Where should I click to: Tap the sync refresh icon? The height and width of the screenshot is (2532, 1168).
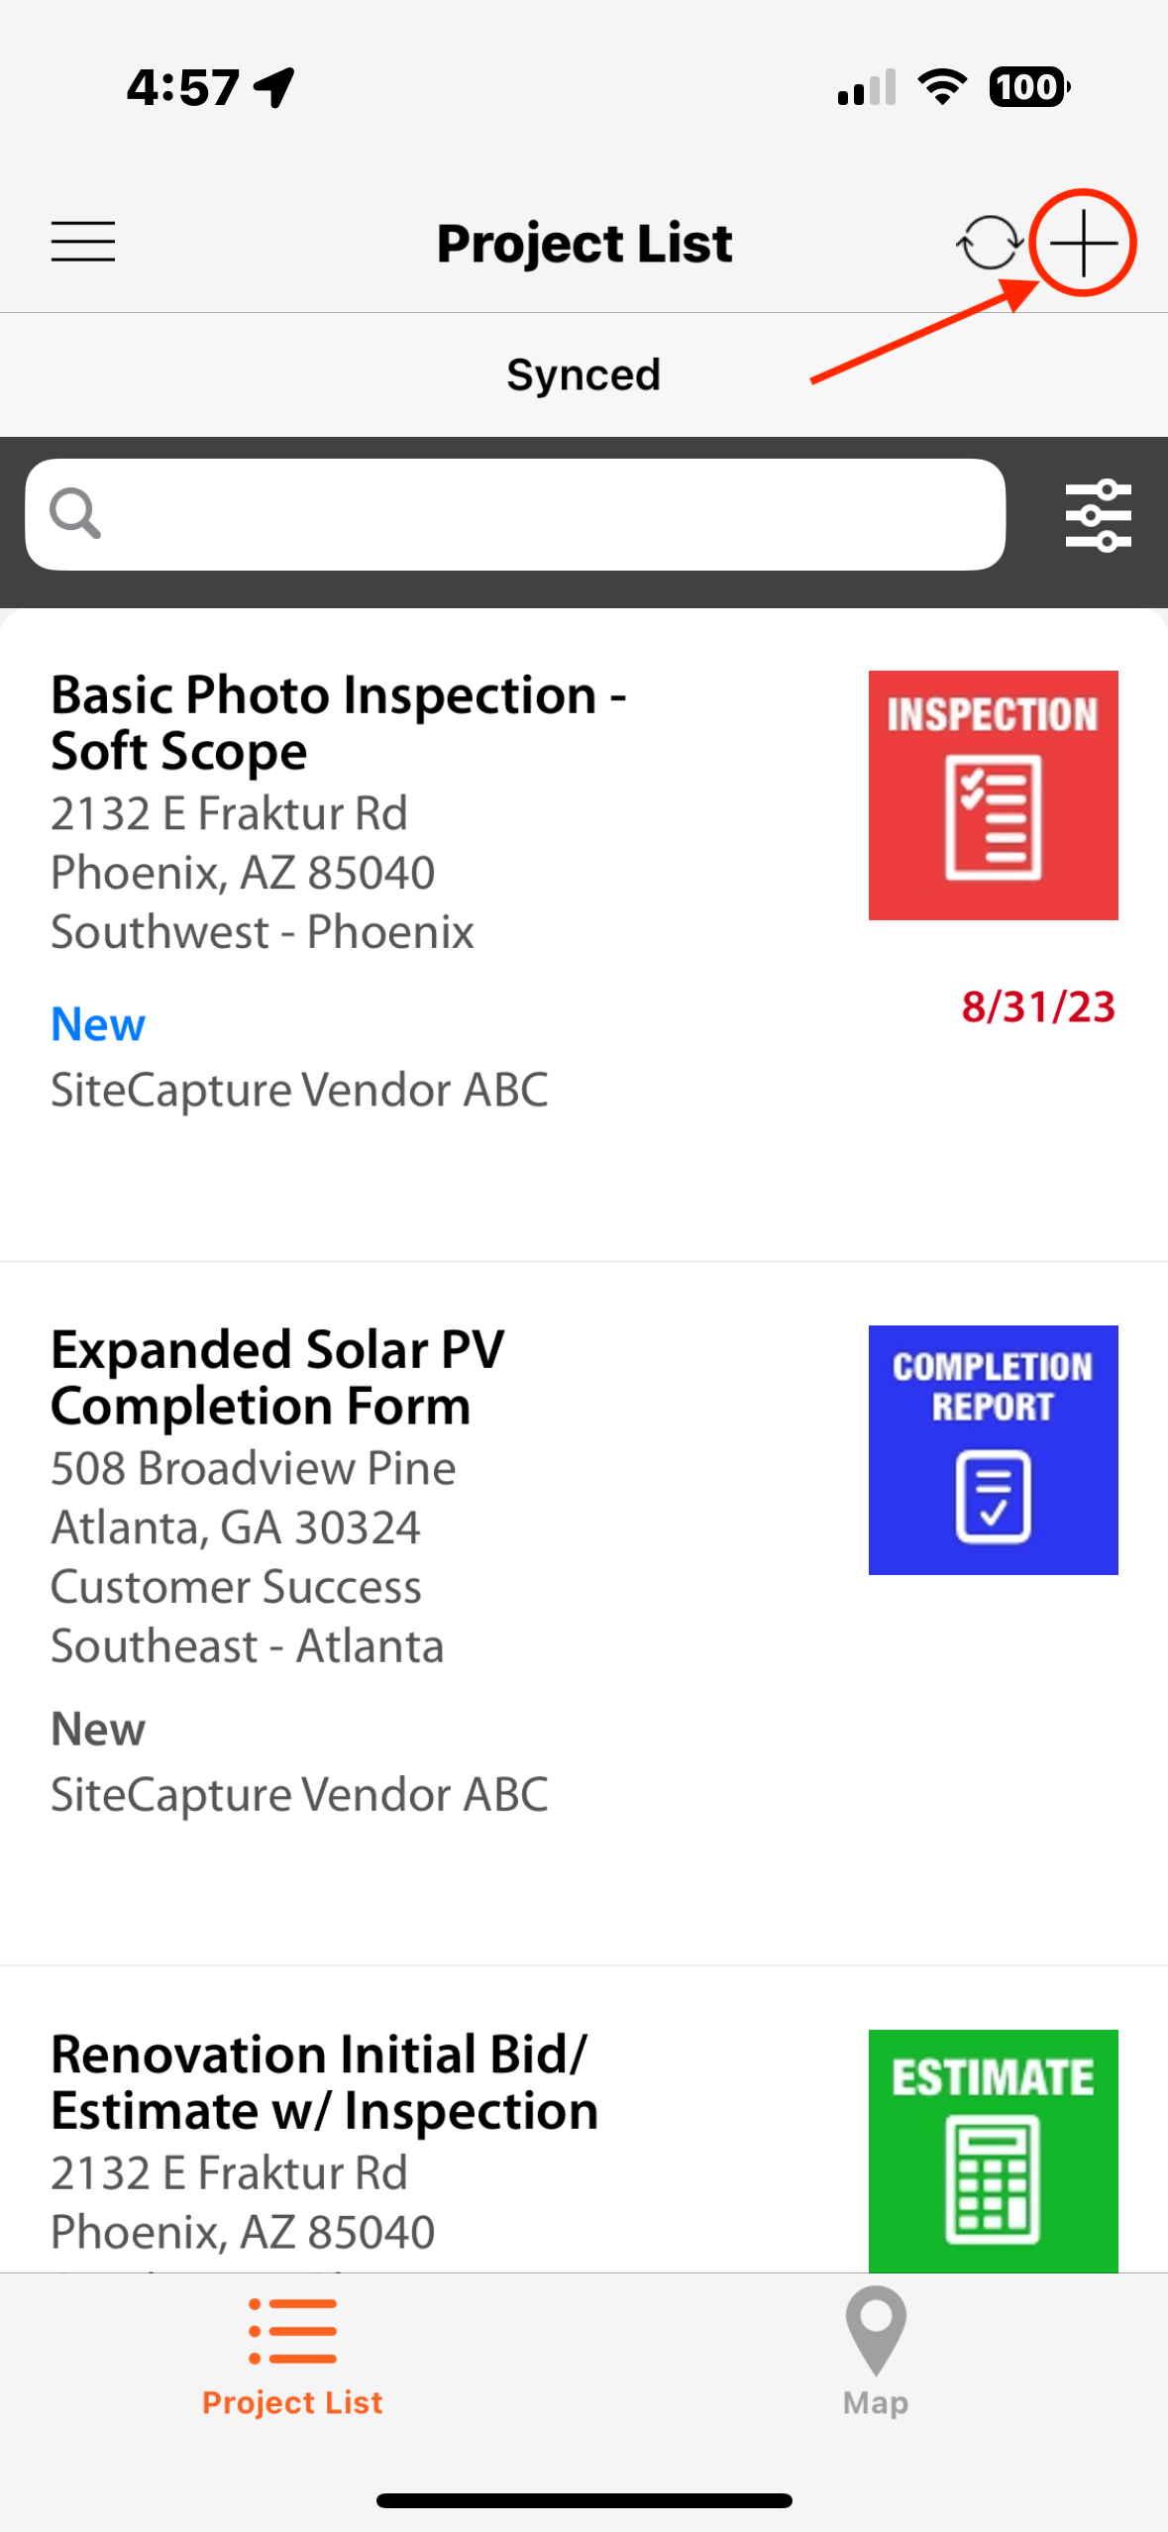click(x=989, y=242)
